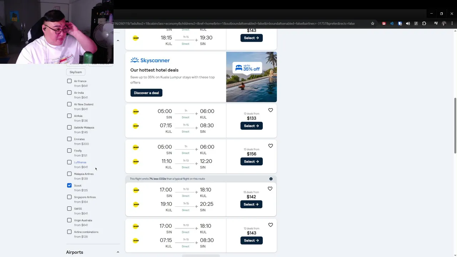Click the '13 deals from' text

pos(251,192)
